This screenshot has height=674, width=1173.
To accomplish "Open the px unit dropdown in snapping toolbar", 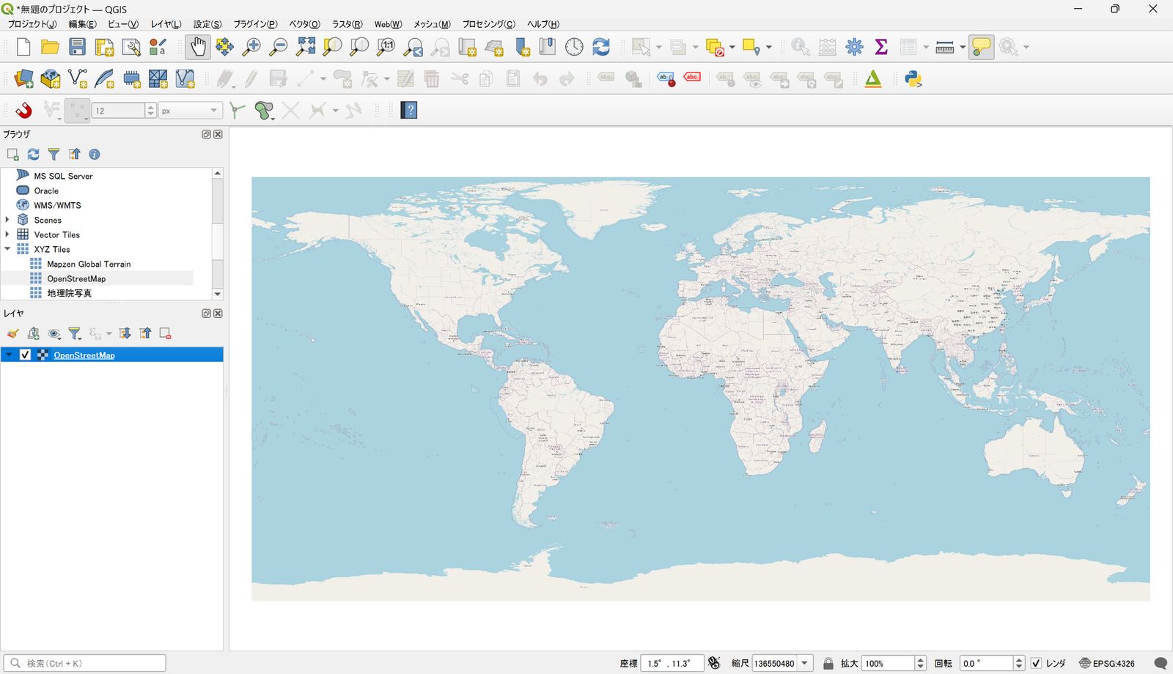I will point(191,111).
